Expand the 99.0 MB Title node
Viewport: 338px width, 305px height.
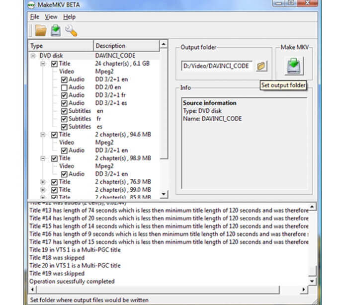(43, 190)
